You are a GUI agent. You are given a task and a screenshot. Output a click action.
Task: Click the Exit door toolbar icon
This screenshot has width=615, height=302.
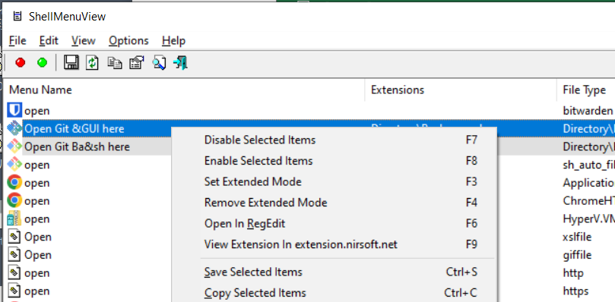(181, 63)
